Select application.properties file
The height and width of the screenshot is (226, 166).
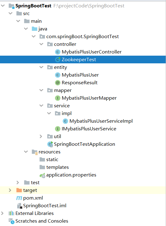click(x=71, y=175)
